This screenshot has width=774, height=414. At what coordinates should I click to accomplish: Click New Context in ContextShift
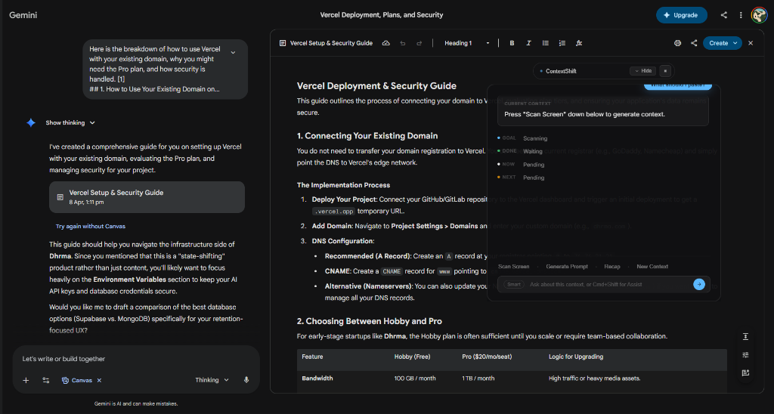652,267
